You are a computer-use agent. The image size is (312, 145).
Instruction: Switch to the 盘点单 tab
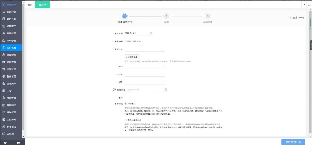point(42,5)
